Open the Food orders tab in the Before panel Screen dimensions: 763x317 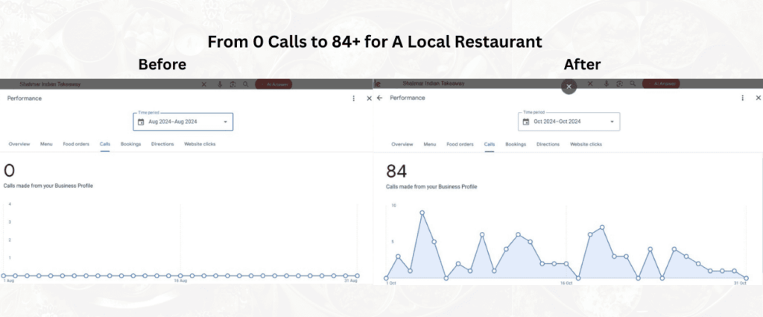coord(76,144)
